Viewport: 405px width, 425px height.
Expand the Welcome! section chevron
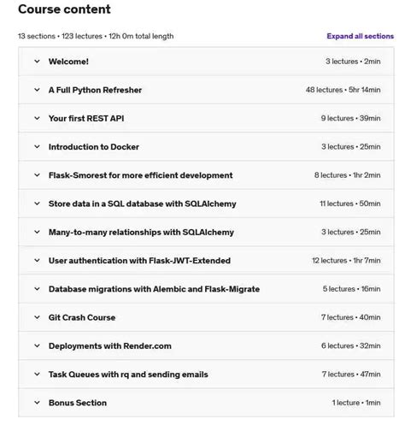(x=37, y=62)
